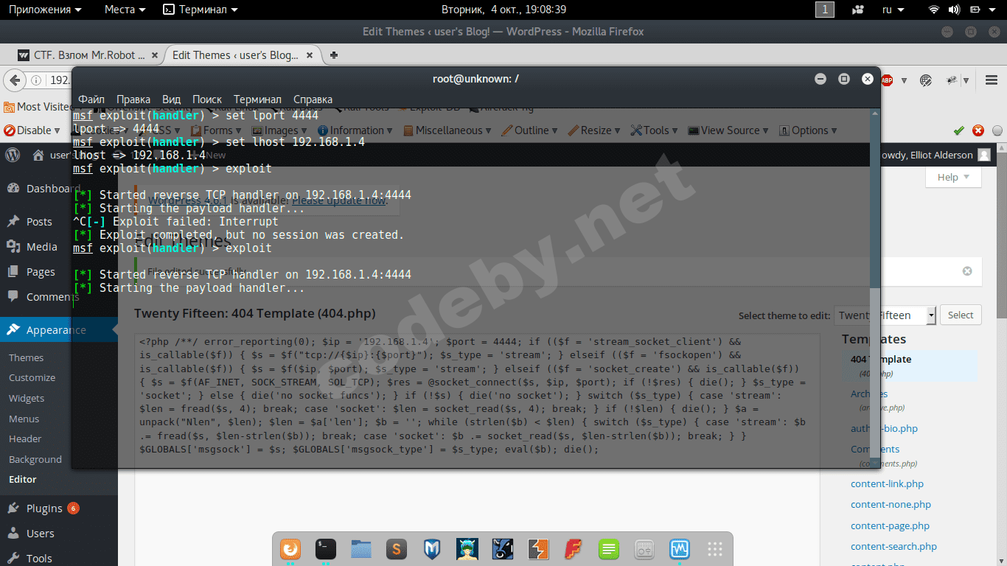Open the Files folder icon in the dock
The image size is (1007, 566).
[361, 549]
